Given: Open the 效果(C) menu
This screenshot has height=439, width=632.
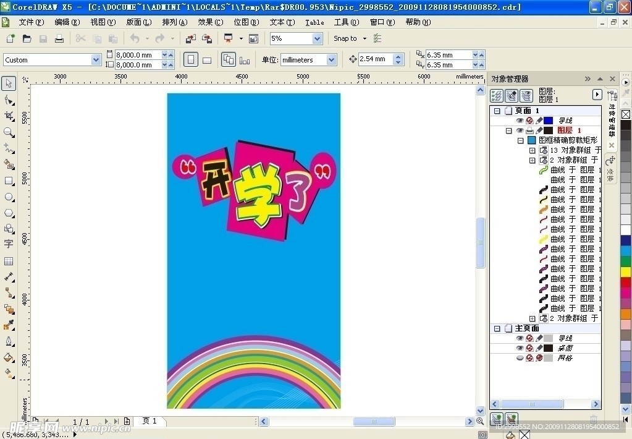Looking at the screenshot, I should tap(211, 22).
